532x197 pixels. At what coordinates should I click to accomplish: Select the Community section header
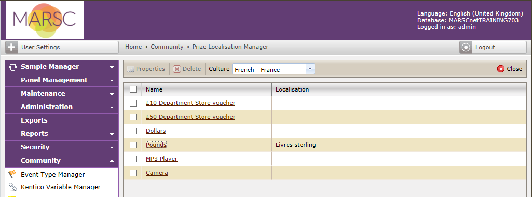[x=62, y=161]
